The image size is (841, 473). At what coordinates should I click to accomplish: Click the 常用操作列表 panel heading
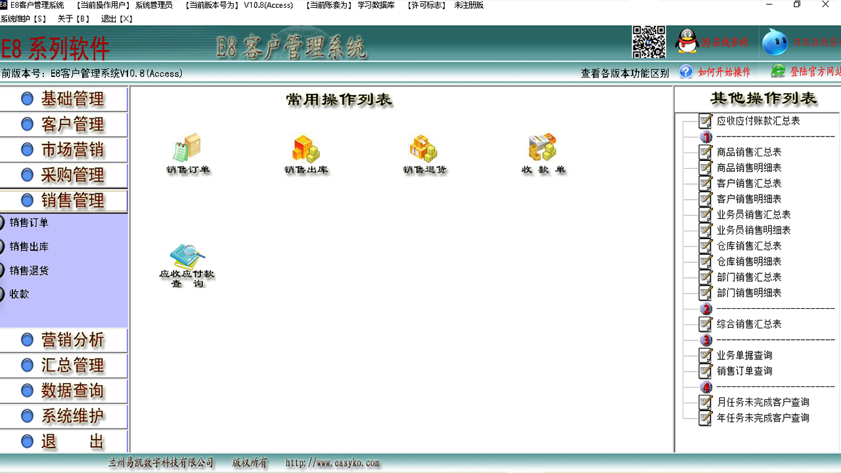coord(339,100)
